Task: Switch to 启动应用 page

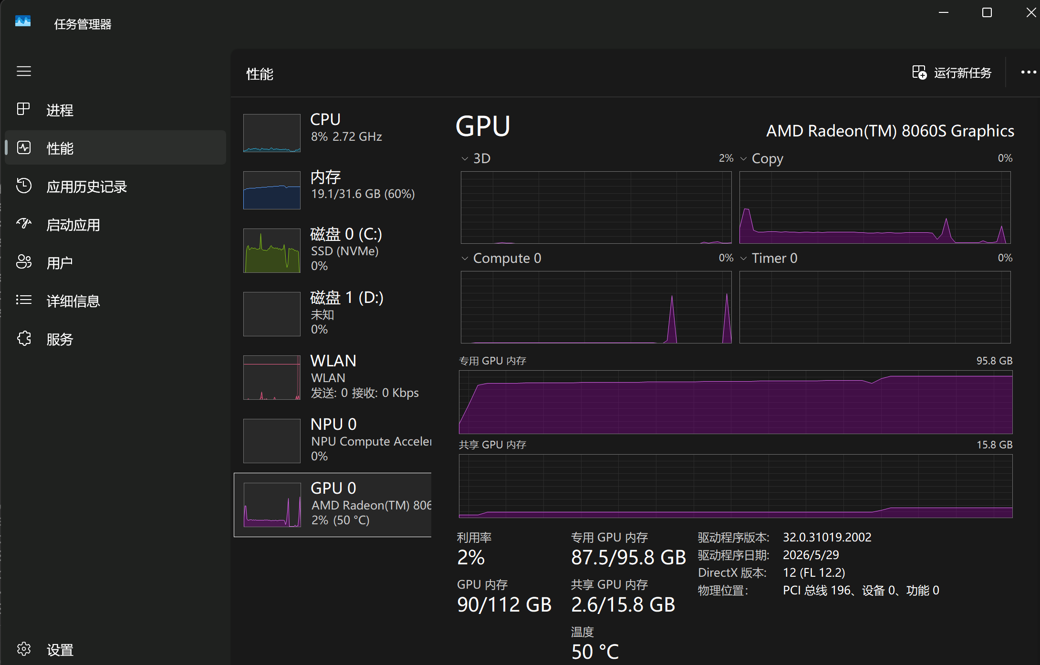Action: (x=115, y=224)
